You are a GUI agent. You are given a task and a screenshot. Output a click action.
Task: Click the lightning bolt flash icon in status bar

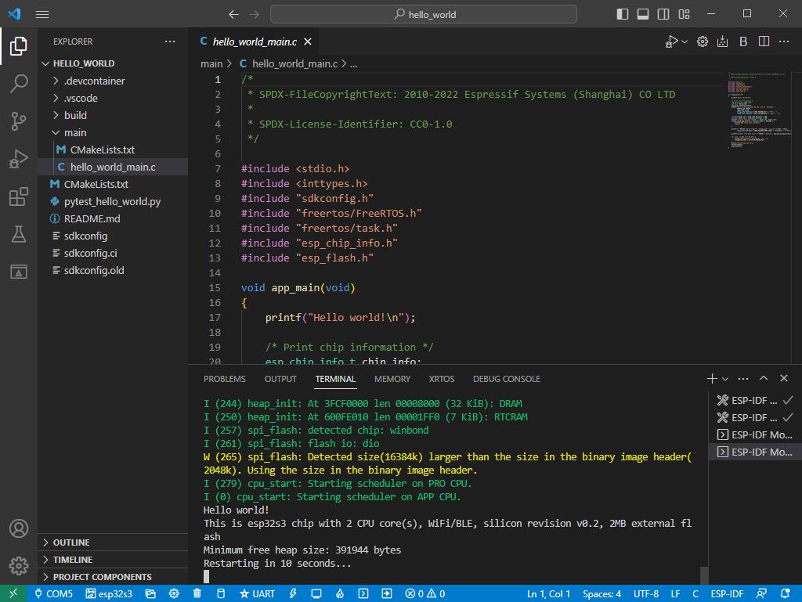click(294, 593)
